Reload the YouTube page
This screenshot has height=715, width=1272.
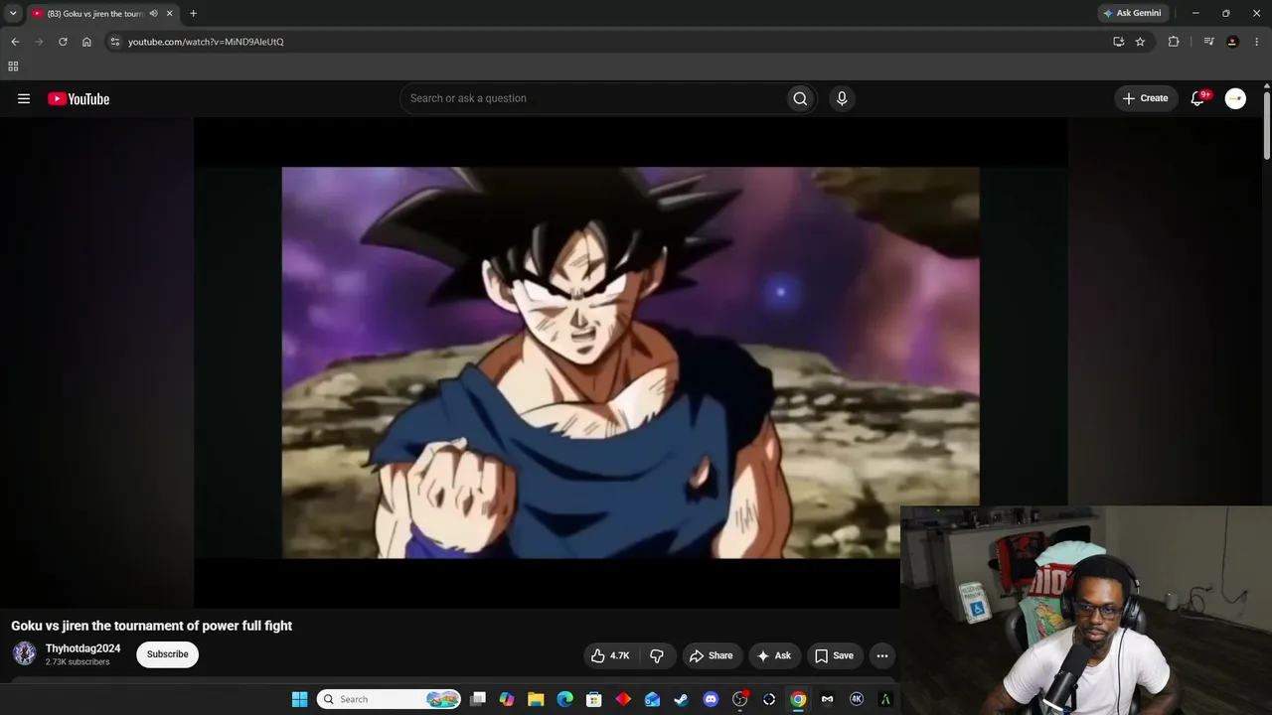(63, 42)
